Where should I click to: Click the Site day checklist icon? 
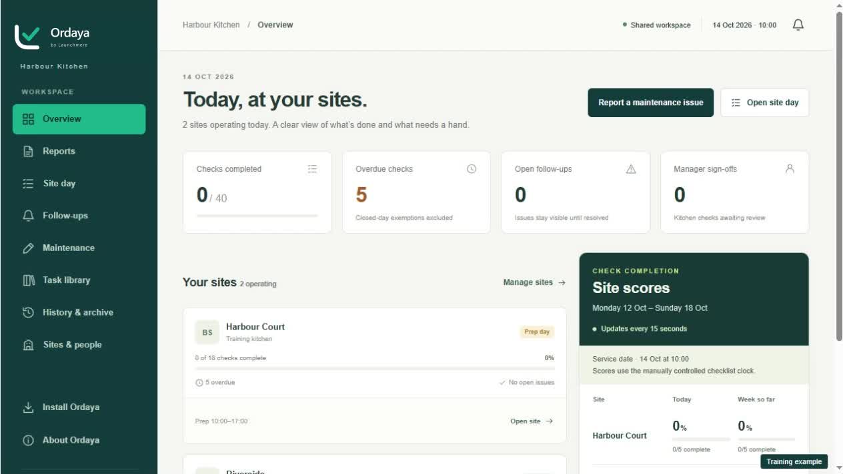point(28,184)
